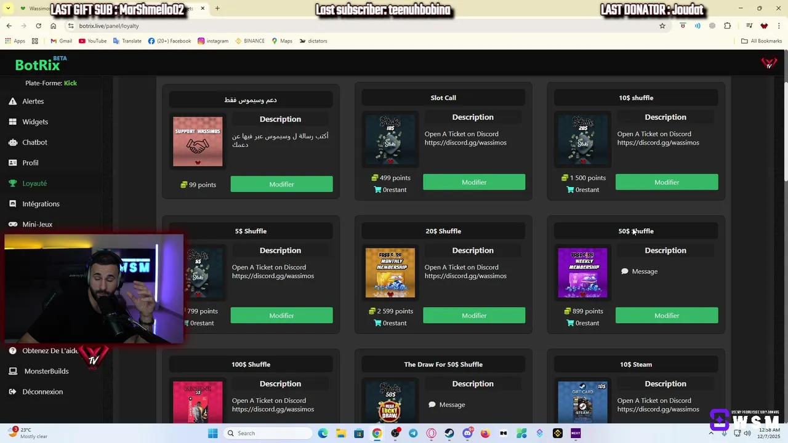Click the taskbar Search box

[x=267, y=433]
